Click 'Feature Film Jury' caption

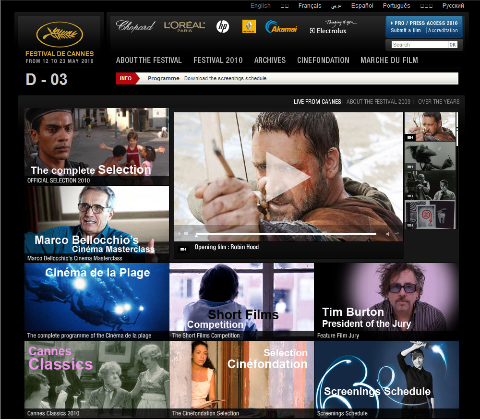pyautogui.click(x=338, y=336)
